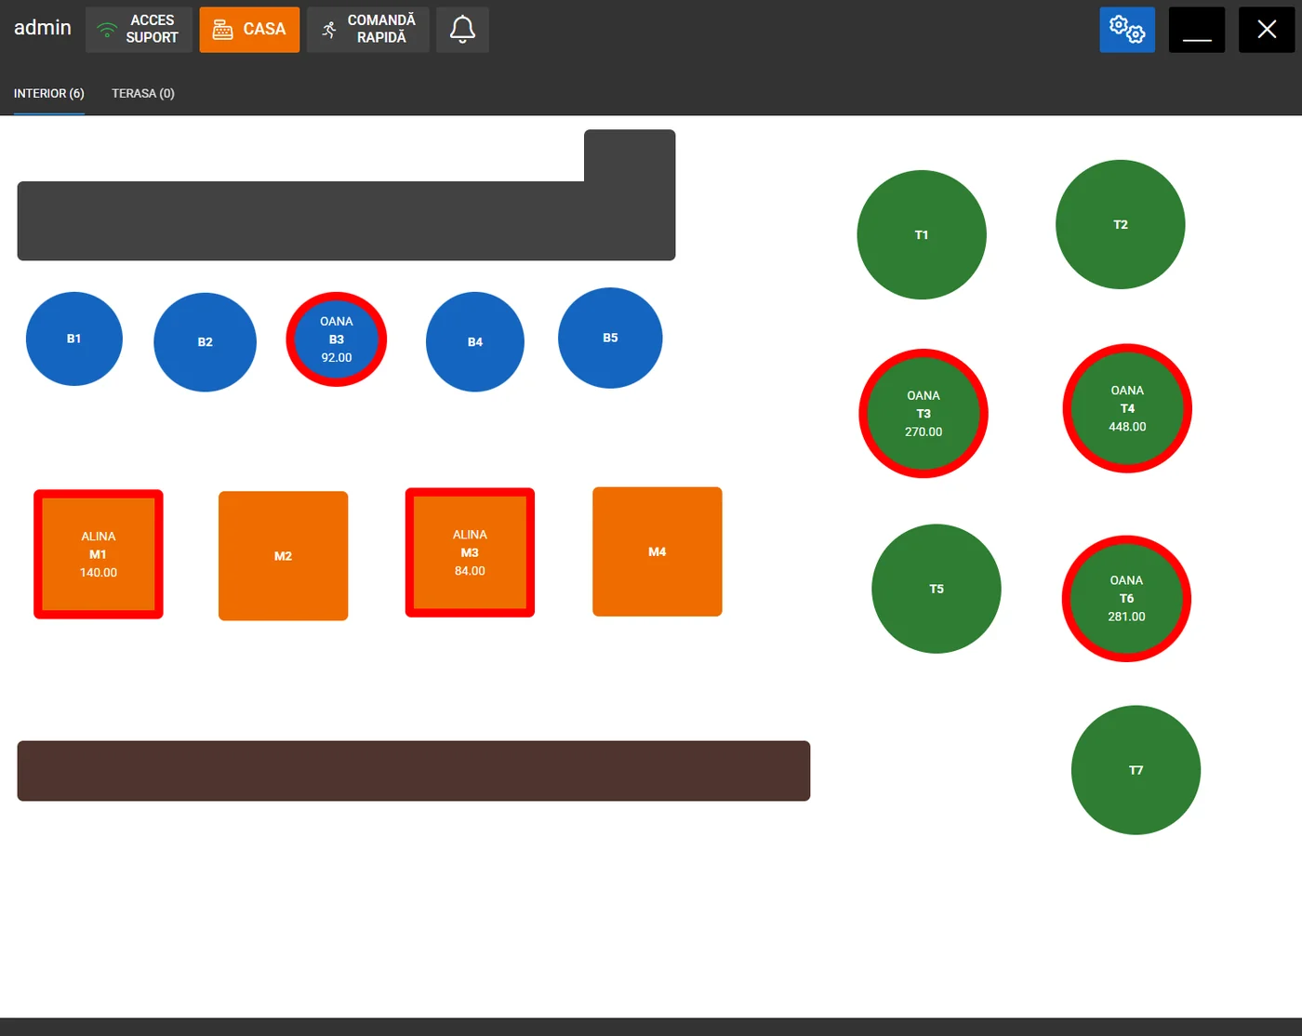Open table M3 with 84.00 total
The width and height of the screenshot is (1302, 1036).
click(x=470, y=552)
